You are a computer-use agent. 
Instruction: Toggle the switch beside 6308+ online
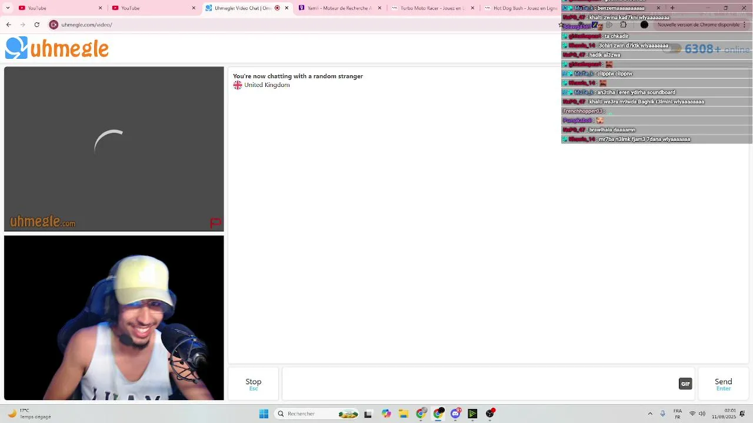(x=672, y=49)
